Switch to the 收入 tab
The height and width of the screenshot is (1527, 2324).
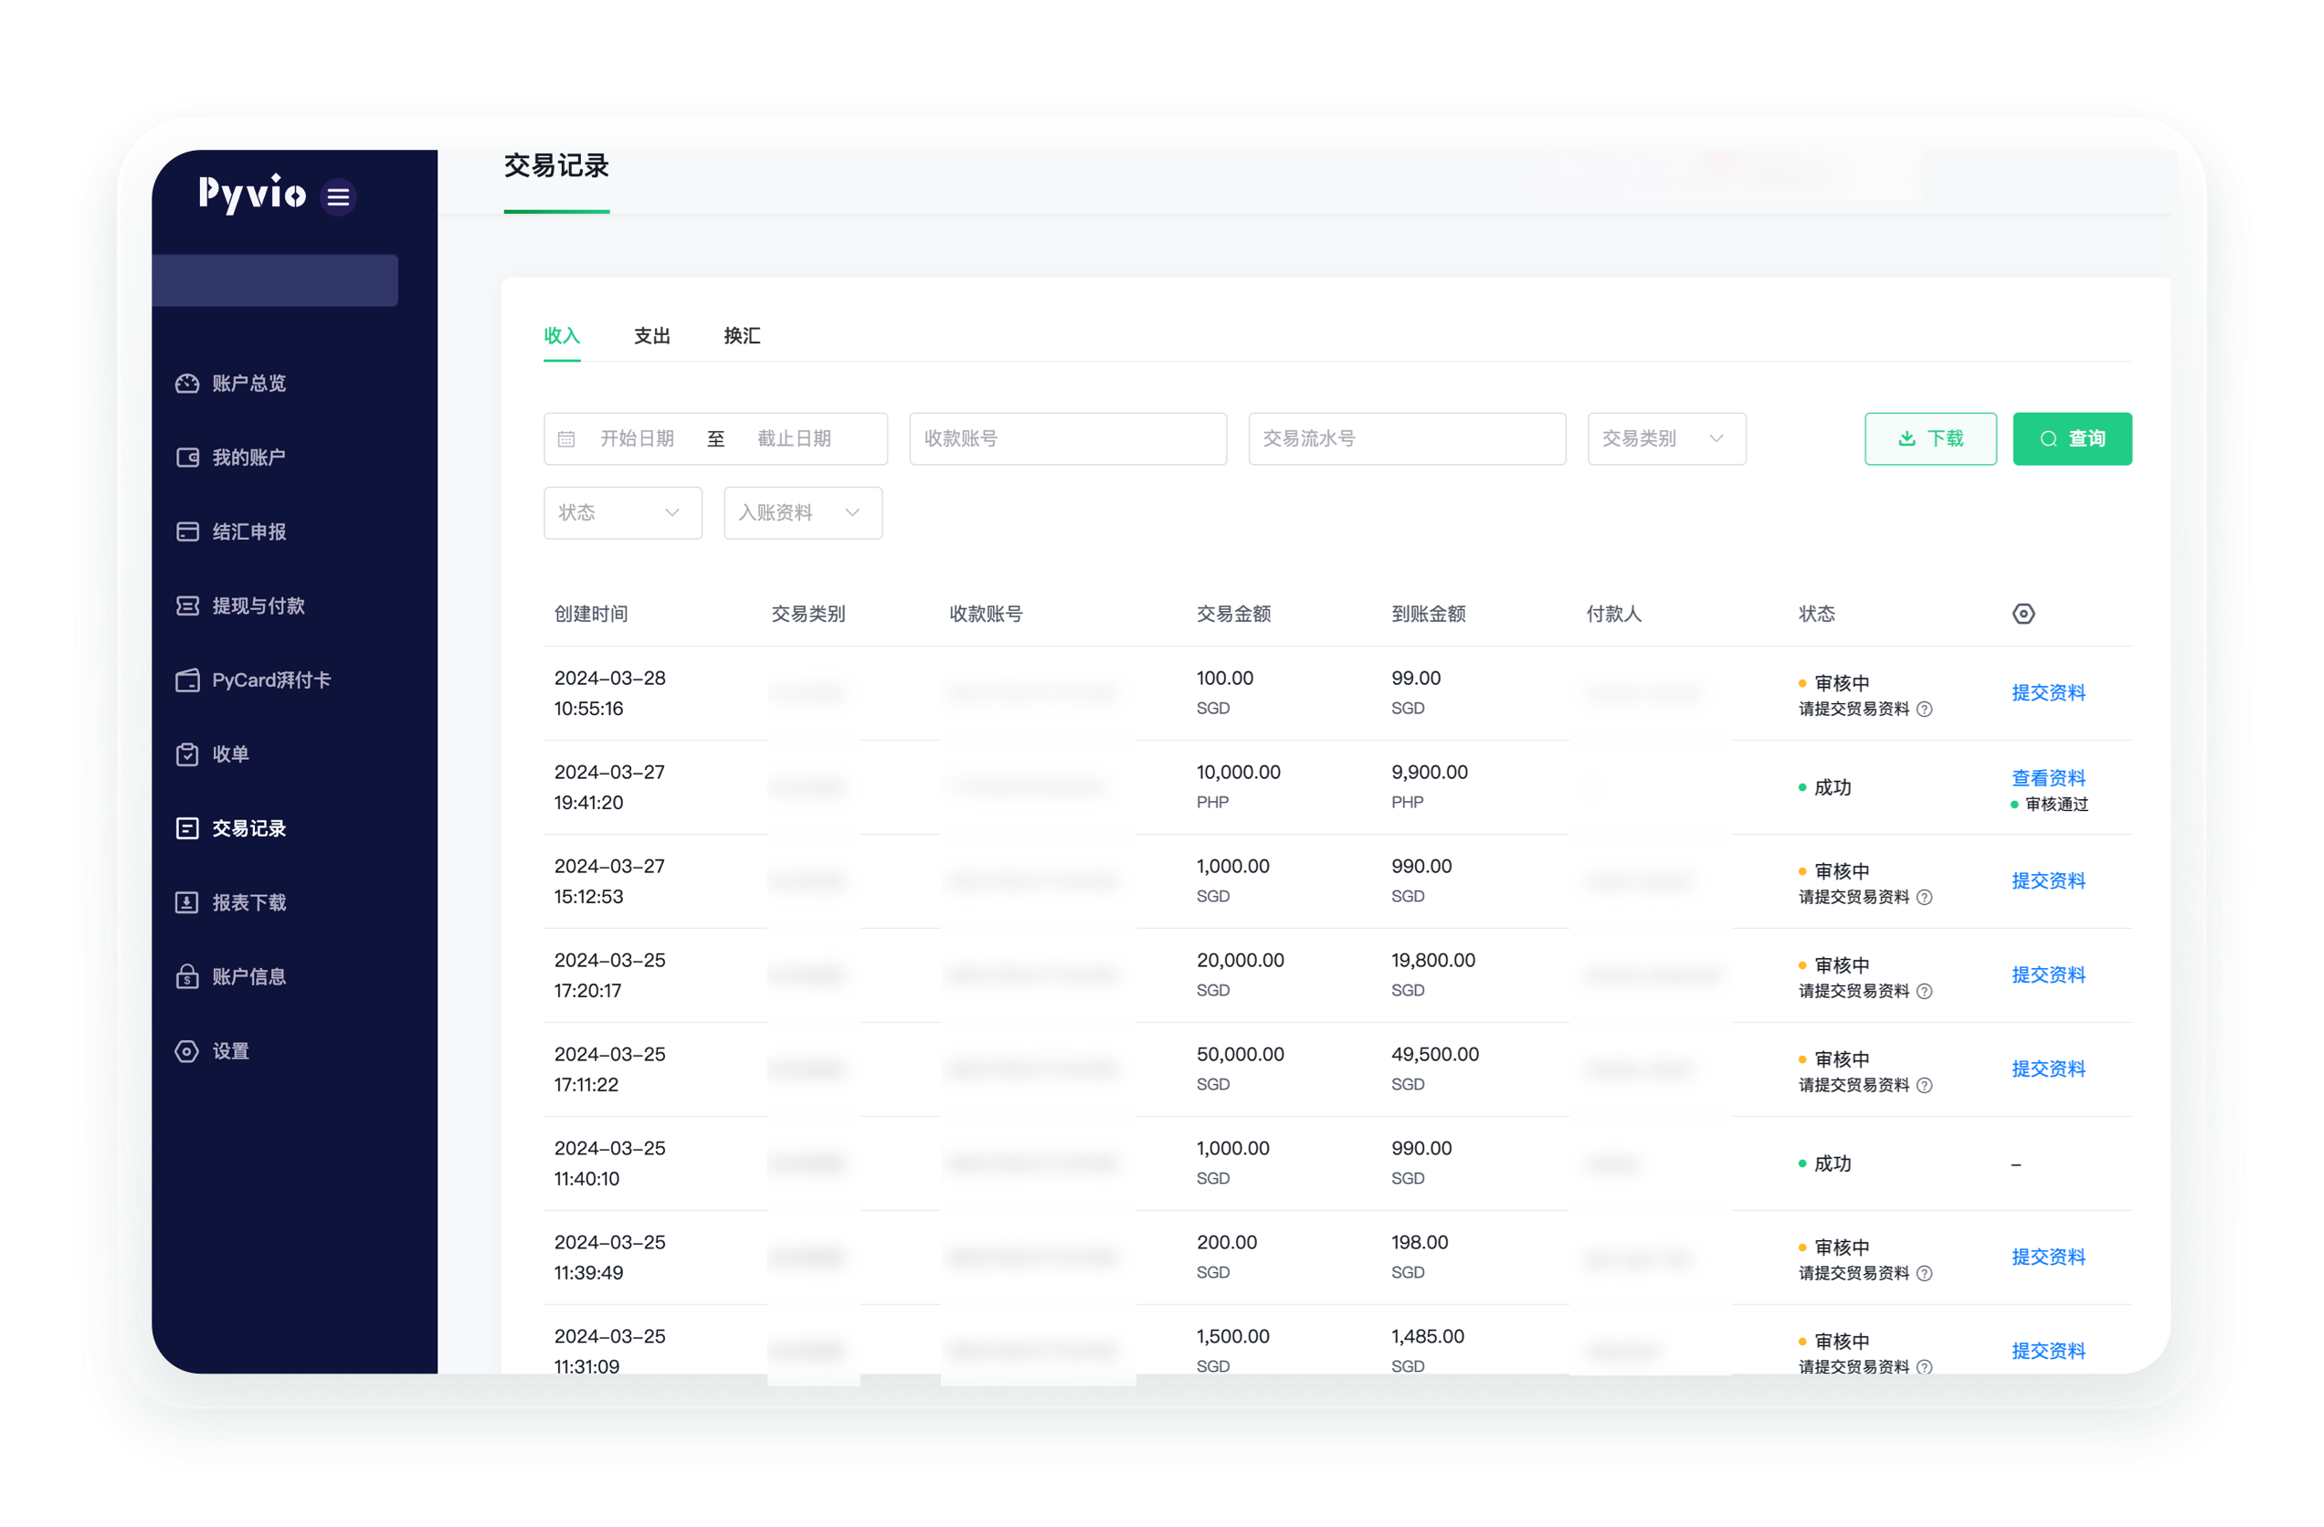tap(562, 336)
